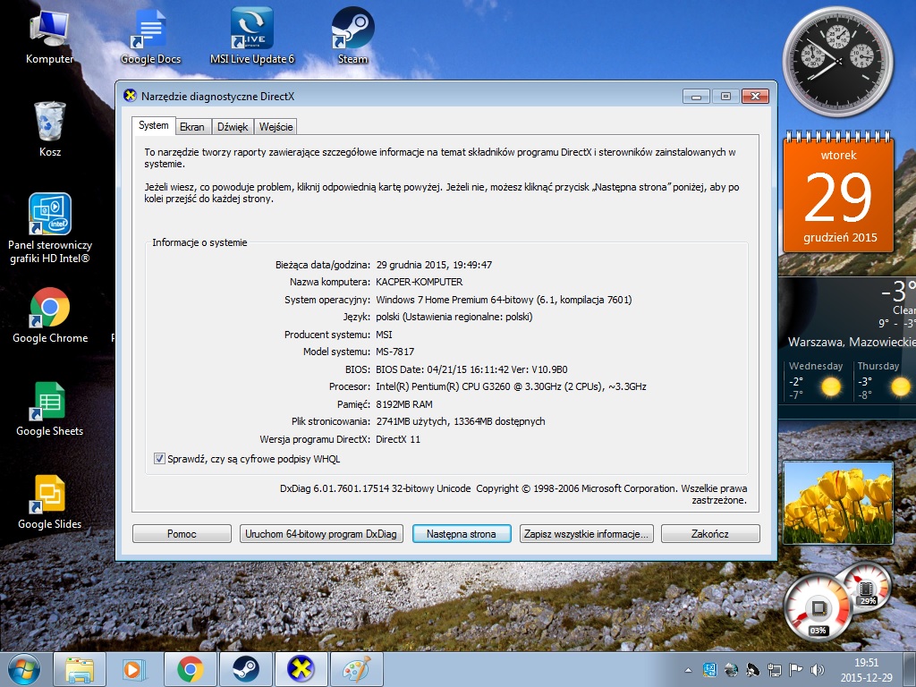
Task: Minimize the DirectX diagnostic window
Action: tap(696, 97)
